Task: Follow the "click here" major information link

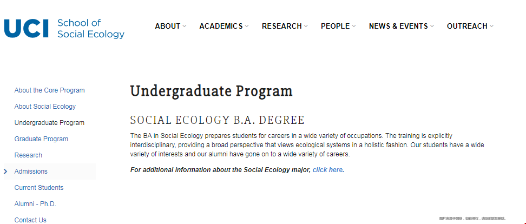Action: [x=328, y=170]
